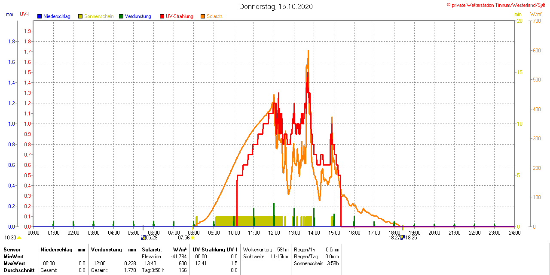
Task: Click the 12:00 time axis label
Action: pos(274,233)
